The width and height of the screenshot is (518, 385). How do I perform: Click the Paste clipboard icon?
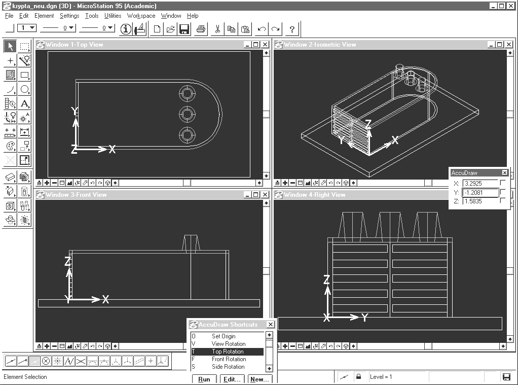click(245, 29)
